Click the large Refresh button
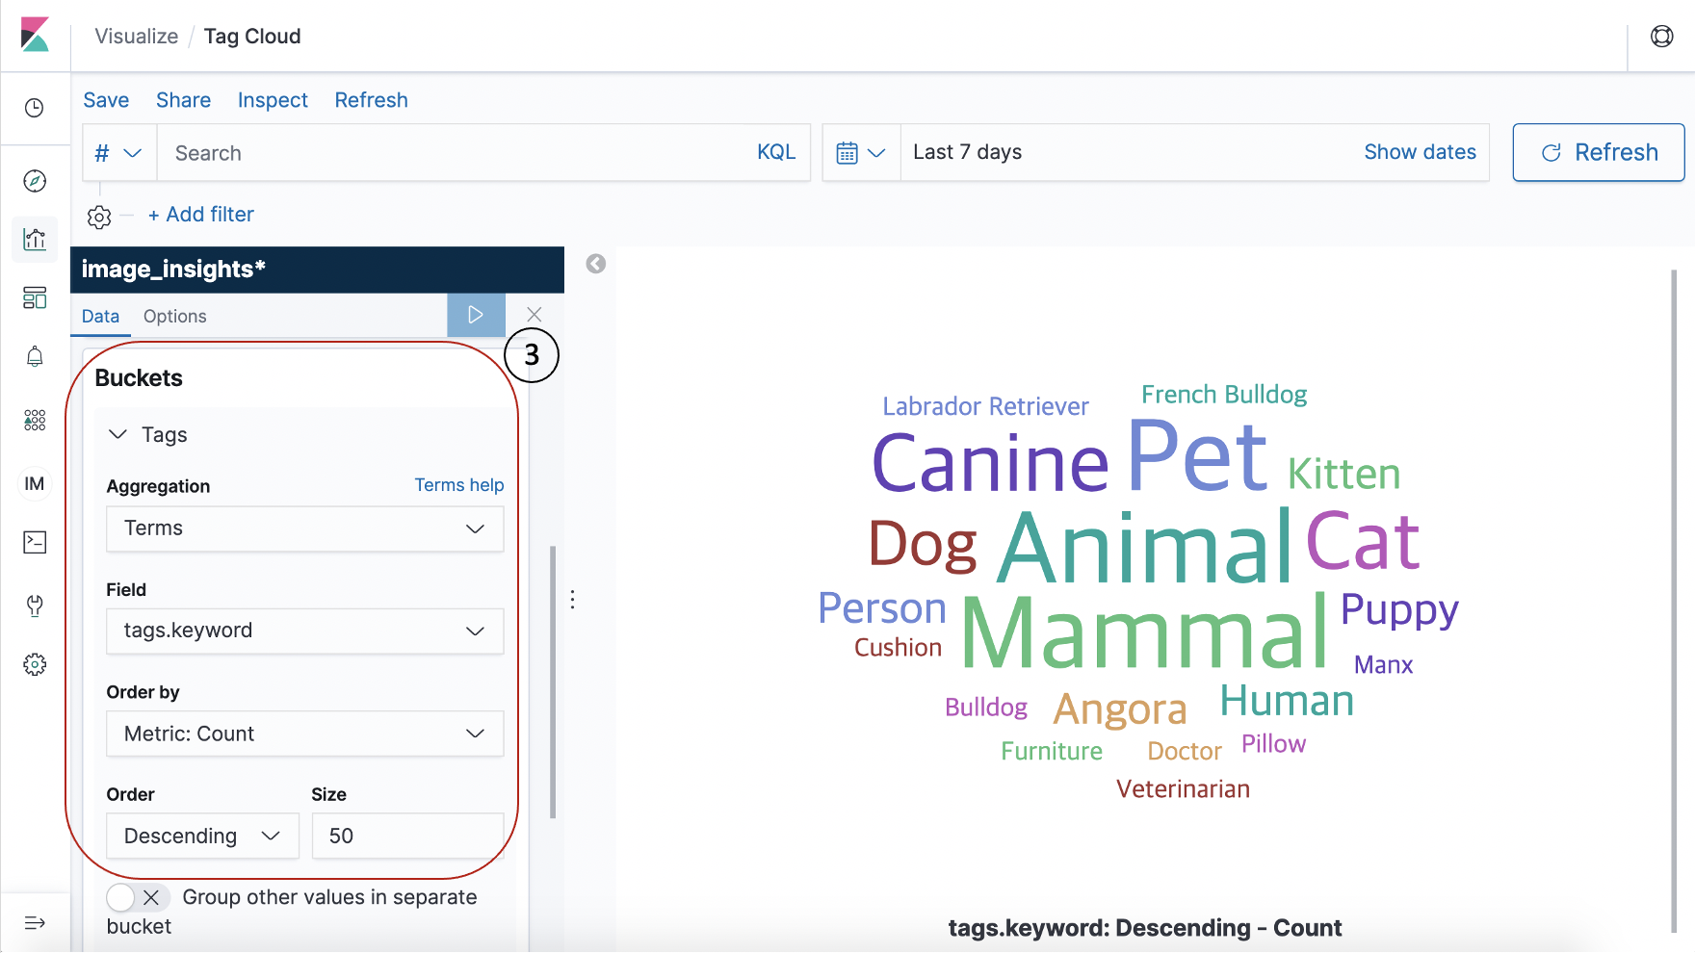 [1599, 152]
